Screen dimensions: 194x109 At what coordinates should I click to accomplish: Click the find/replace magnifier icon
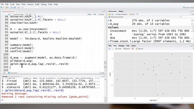27,14
